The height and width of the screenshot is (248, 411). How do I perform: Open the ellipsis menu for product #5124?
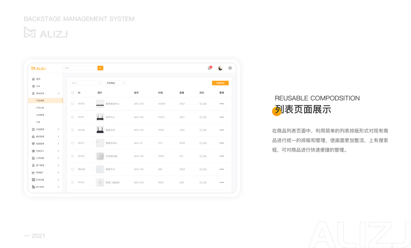(x=222, y=182)
